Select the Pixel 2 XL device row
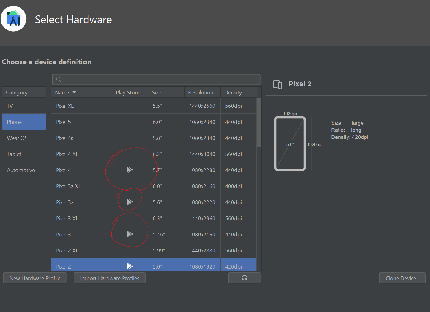 coord(154,250)
